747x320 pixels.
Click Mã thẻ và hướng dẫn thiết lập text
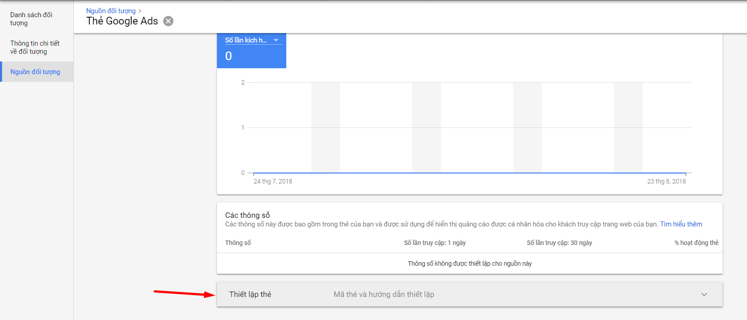[x=384, y=294]
